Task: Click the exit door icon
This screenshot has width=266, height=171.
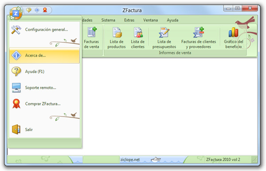Action: pos(16,129)
